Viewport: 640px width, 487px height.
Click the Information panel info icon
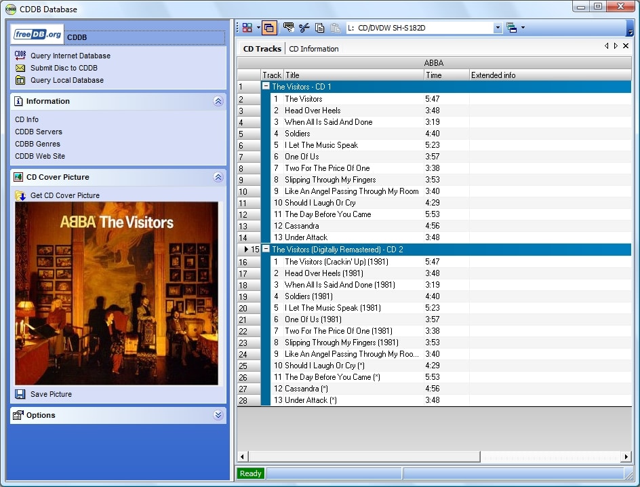(x=18, y=101)
